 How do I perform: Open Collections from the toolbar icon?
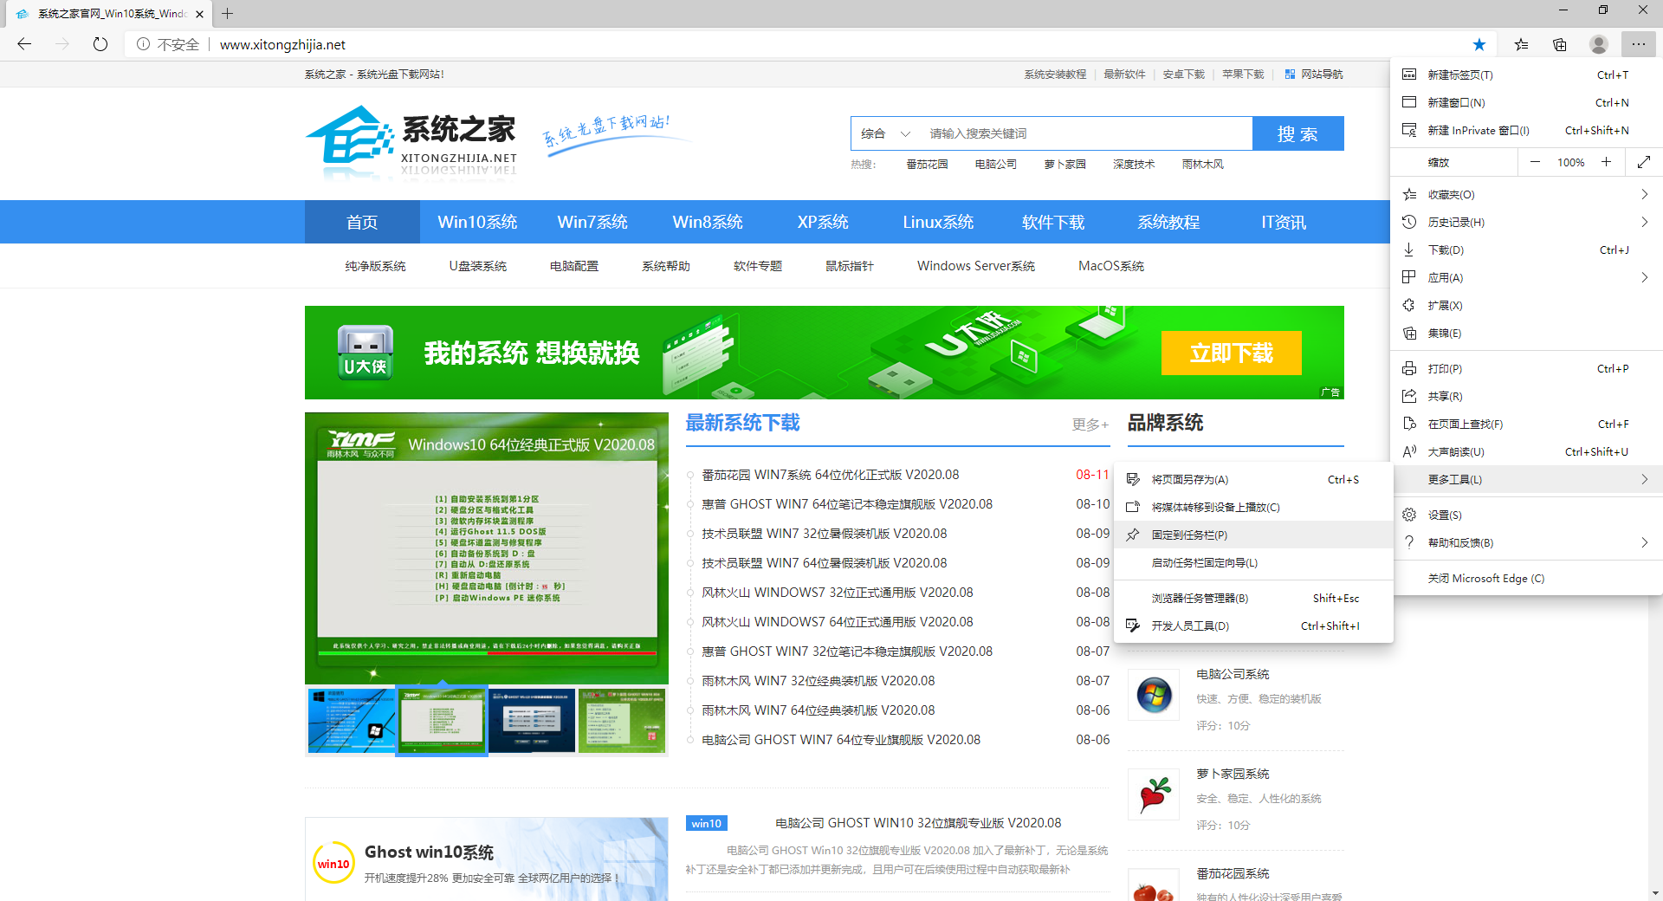[x=1560, y=44]
